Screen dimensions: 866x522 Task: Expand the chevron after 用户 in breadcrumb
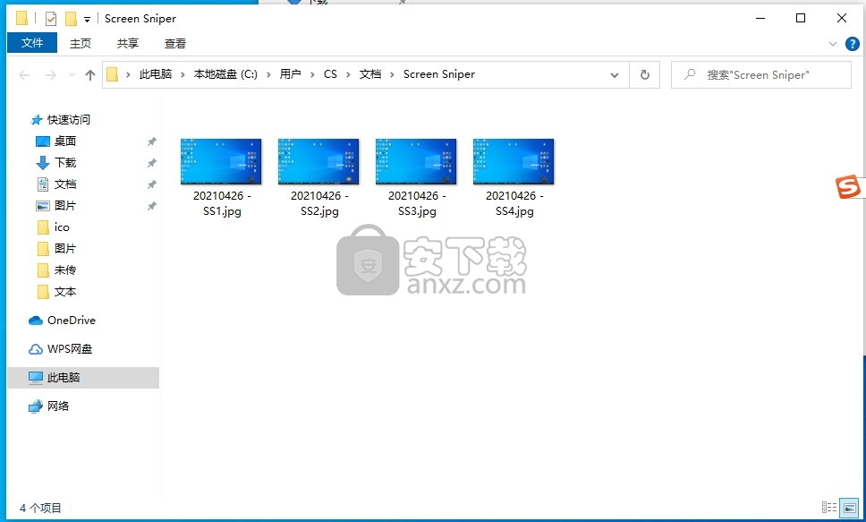tap(312, 74)
